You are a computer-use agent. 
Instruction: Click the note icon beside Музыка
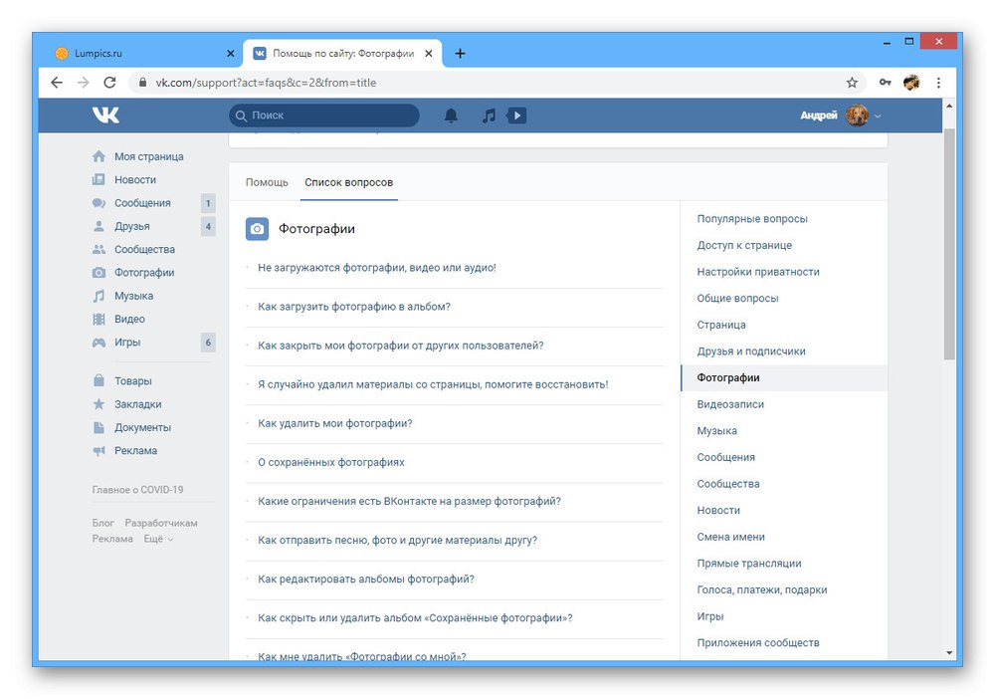(99, 296)
